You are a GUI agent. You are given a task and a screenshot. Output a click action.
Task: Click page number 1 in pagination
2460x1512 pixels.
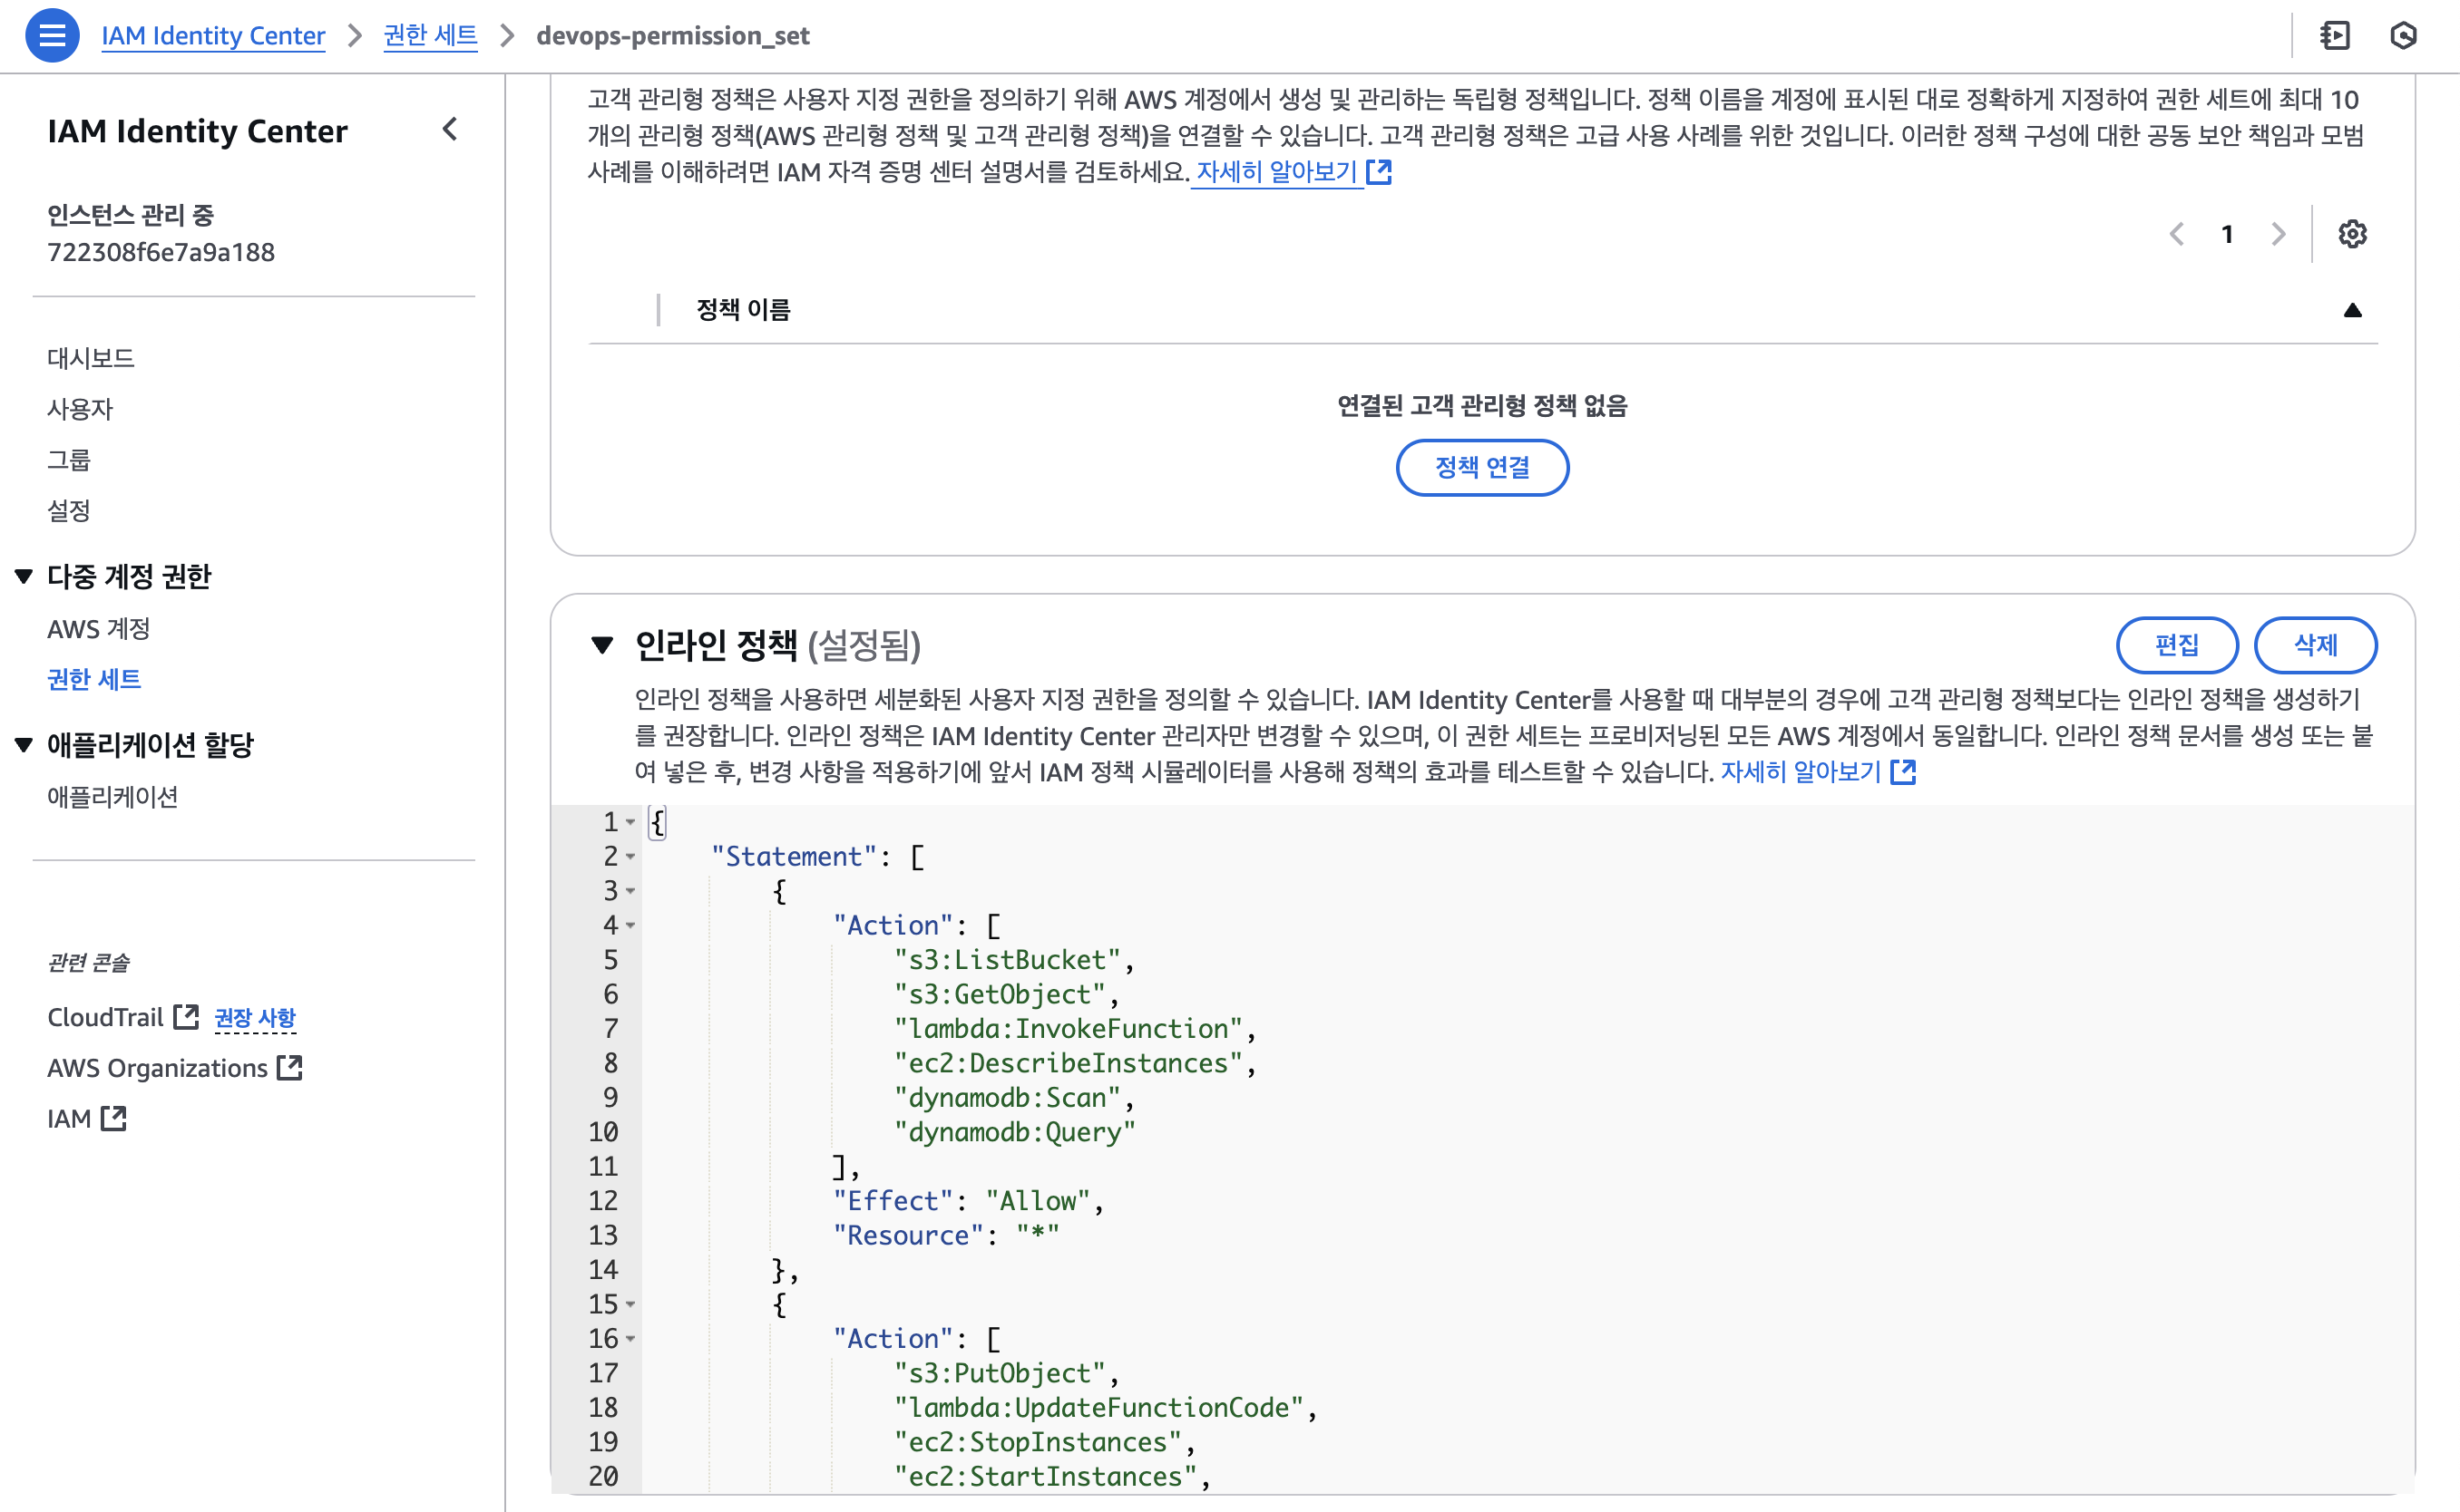pyautogui.click(x=2227, y=234)
